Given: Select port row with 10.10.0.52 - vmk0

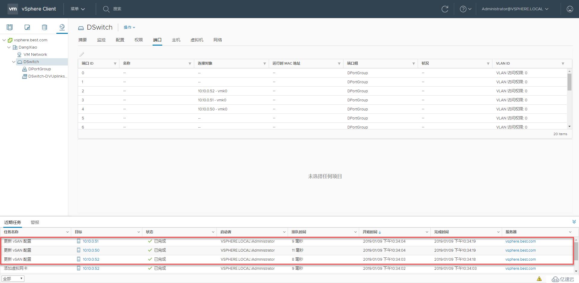Looking at the screenshot, I should point(323,91).
